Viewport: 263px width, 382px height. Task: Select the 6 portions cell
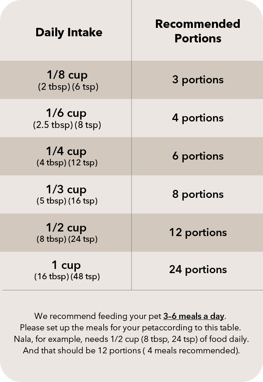pyautogui.click(x=197, y=156)
